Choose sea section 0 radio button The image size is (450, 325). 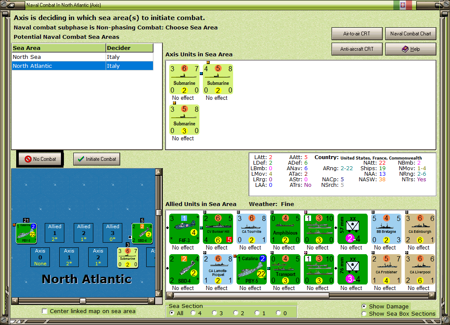click(278, 313)
